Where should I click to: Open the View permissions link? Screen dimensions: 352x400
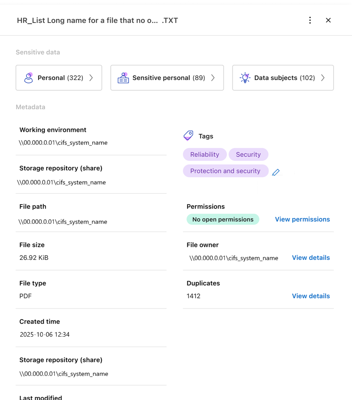[x=302, y=219]
